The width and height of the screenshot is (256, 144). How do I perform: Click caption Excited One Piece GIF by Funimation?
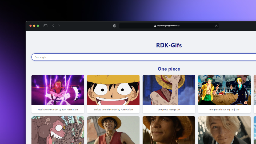coord(113,110)
